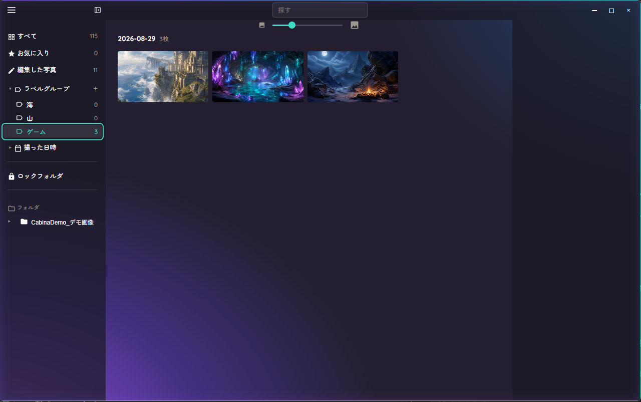Image resolution: width=641 pixels, height=402 pixels.
Task: Collapse the ラベルグループ tree arrow
Action: (10, 89)
